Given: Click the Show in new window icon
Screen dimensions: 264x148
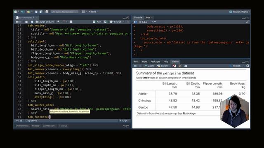Looking at the screenshot, I should (26, 22).
